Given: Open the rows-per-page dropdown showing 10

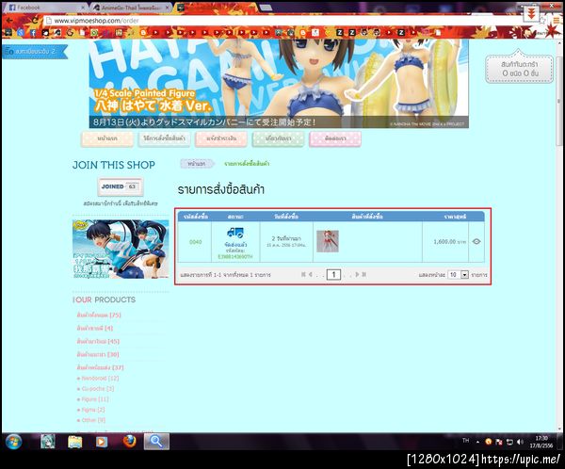Looking at the screenshot, I should (458, 275).
